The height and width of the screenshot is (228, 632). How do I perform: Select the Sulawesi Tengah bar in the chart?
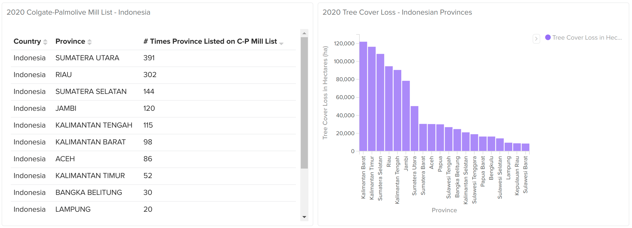448,139
